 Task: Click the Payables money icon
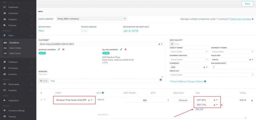(x=5, y=90)
